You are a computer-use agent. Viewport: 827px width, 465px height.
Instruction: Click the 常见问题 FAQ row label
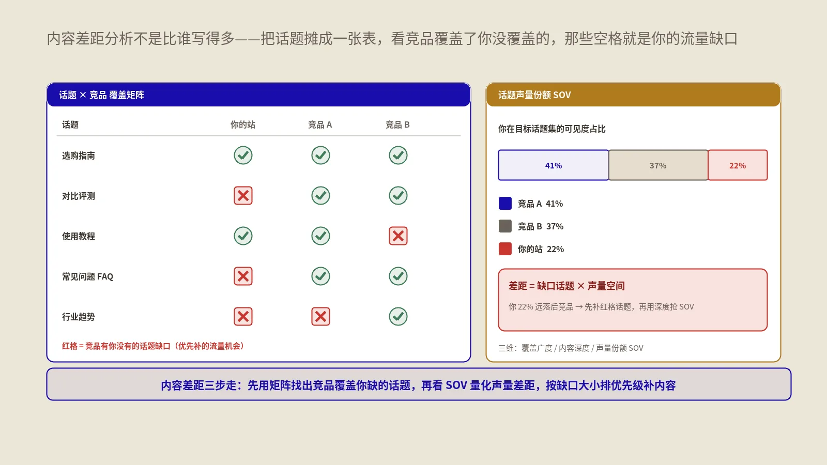coord(87,276)
